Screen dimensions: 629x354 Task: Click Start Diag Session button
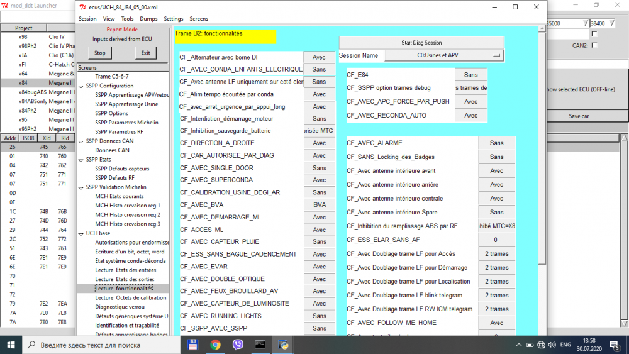[421, 43]
